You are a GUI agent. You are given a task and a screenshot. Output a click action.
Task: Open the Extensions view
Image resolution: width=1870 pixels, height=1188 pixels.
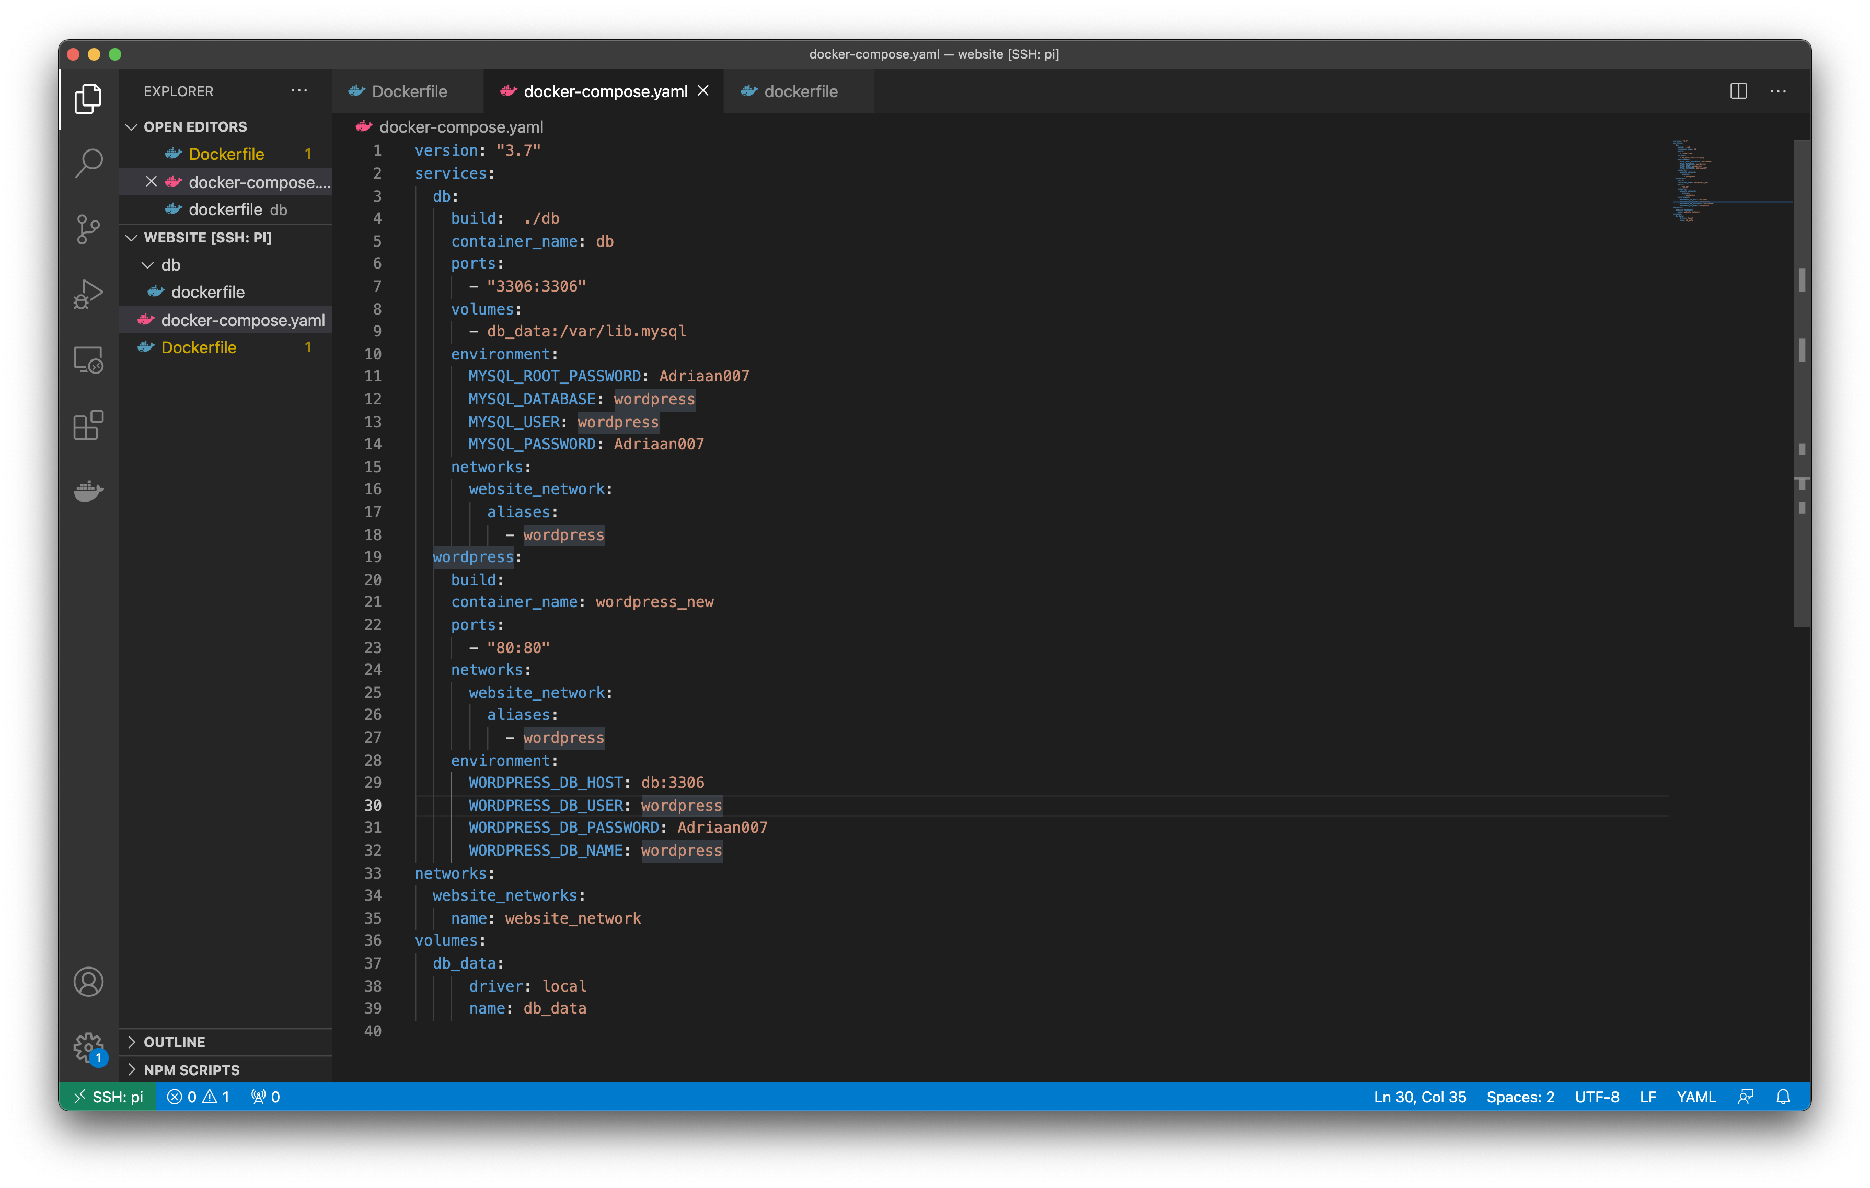tap(88, 425)
